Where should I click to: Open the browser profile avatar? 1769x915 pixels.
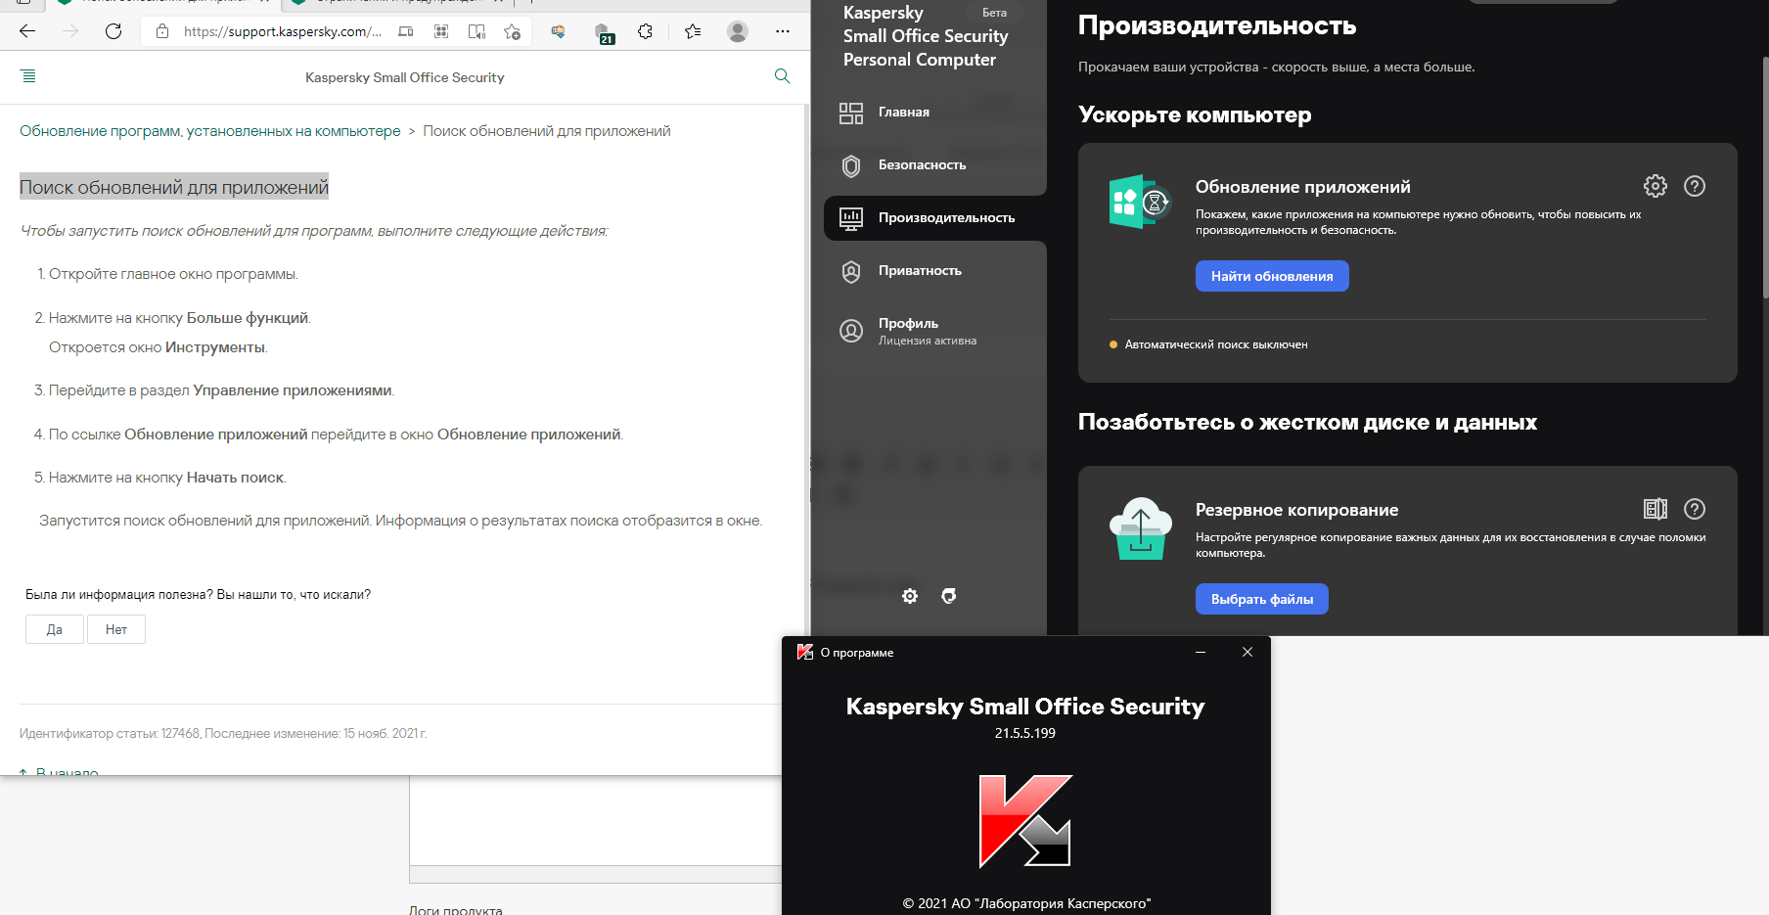click(738, 31)
